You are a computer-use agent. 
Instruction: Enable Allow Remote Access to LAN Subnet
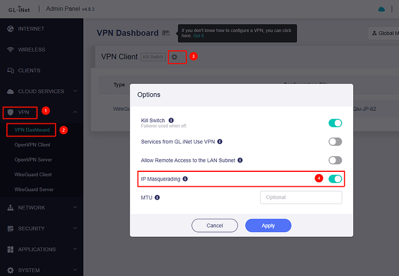[335, 160]
